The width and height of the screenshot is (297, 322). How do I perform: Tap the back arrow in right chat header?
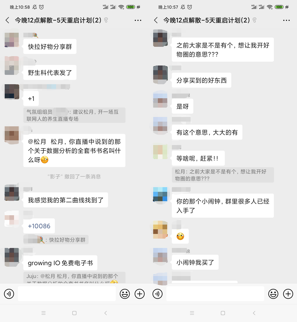point(156,20)
